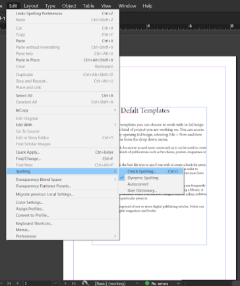Open Transparency Flattener Presets...
This screenshot has width=240, height=286.
pos(63,186)
